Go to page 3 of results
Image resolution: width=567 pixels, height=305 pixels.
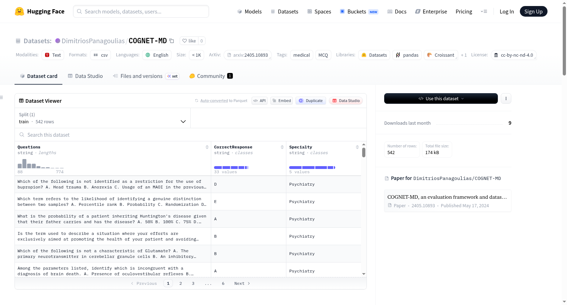pyautogui.click(x=193, y=283)
